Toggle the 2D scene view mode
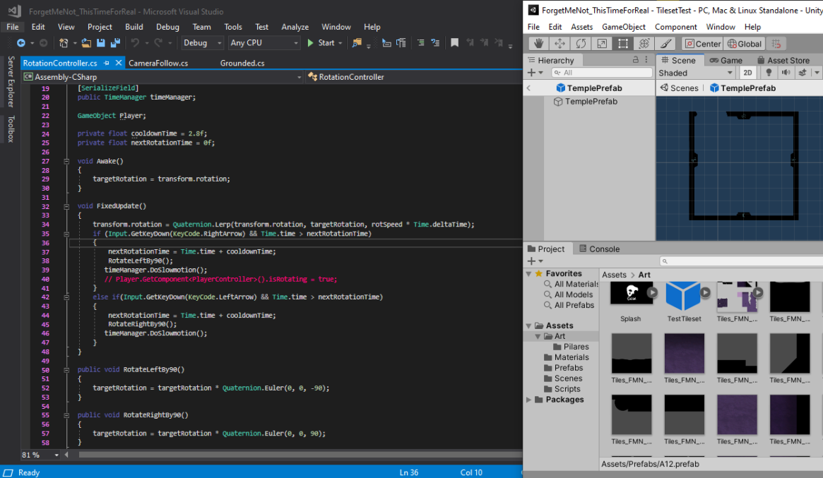Image resolution: width=823 pixels, height=478 pixels. pos(748,73)
